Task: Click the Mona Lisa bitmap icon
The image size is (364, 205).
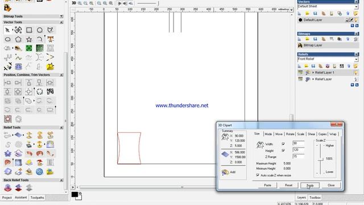Action: pyautogui.click(x=300, y=46)
